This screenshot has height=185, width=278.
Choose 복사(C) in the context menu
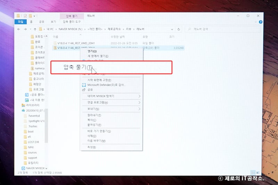click(x=92, y=120)
